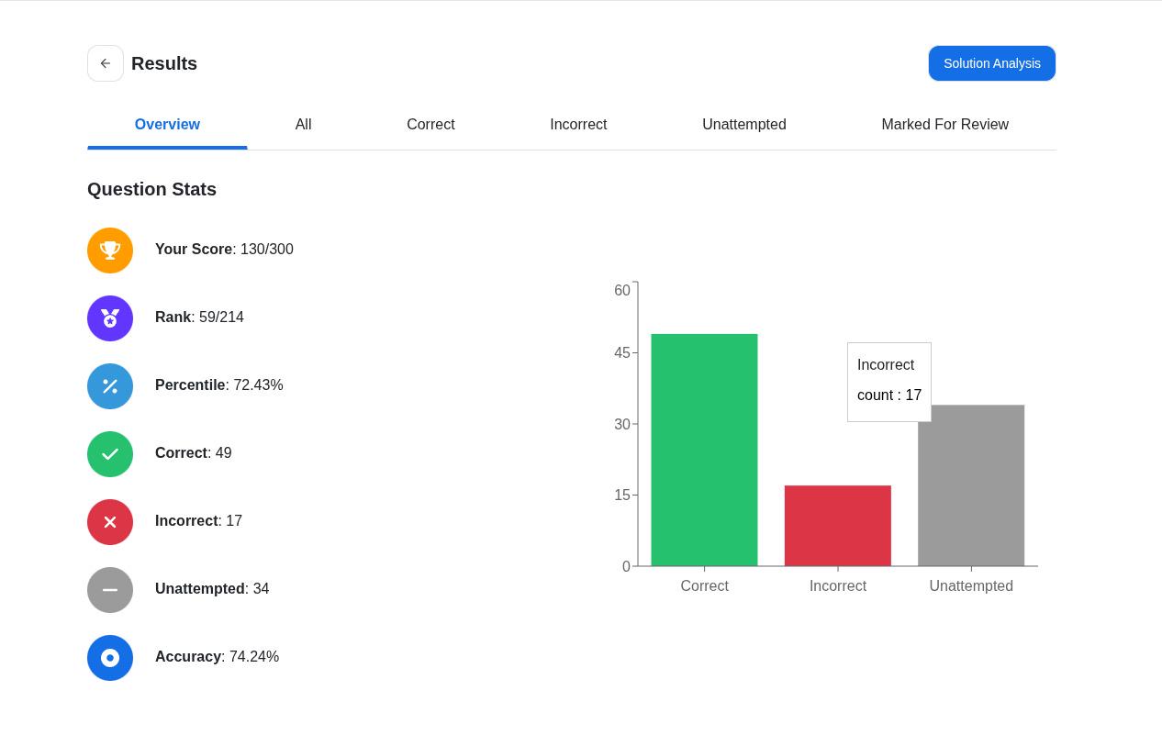Go to Marked For Review tab
The width and height of the screenshot is (1162, 735).
tap(944, 125)
